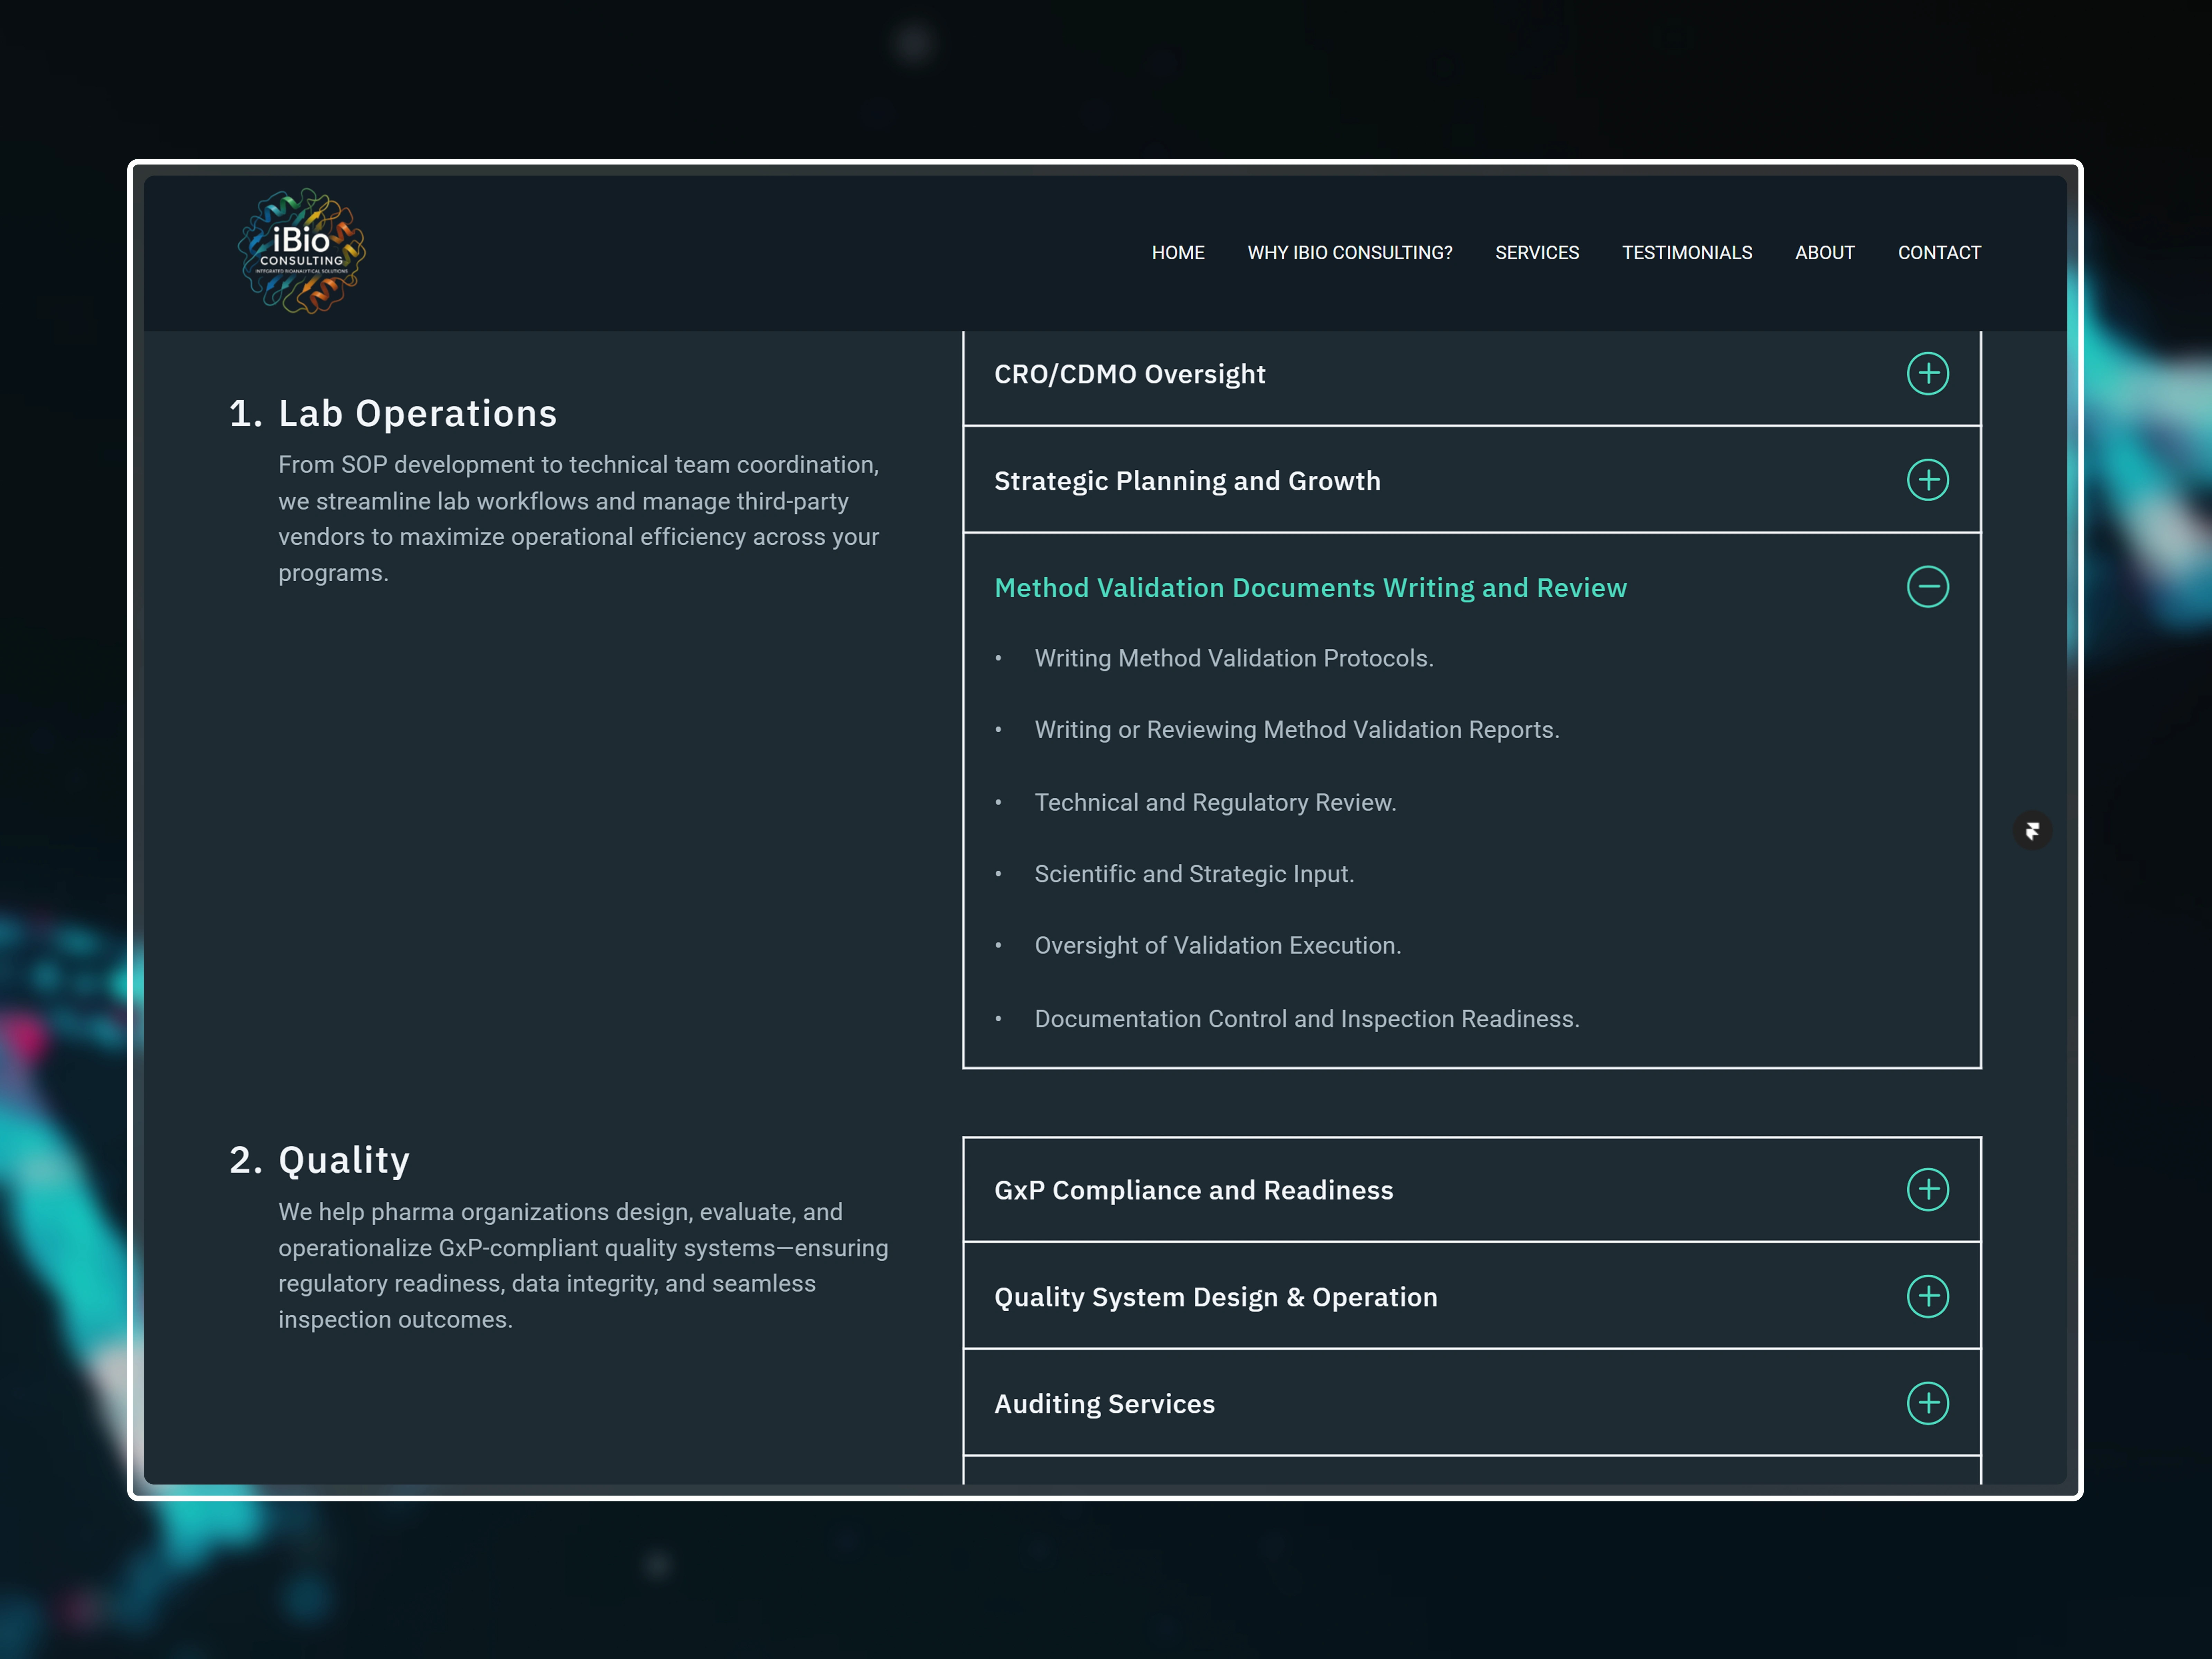Open TESTIMONIALS in the navigation bar
Image resolution: width=2212 pixels, height=1659 pixels.
coord(1687,253)
